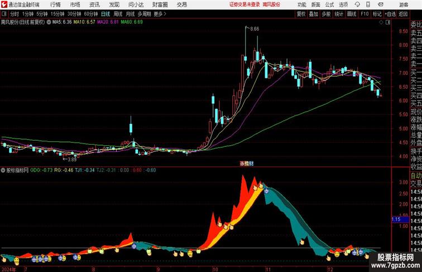
Task: Open F10 company info
Action: [365, 14]
